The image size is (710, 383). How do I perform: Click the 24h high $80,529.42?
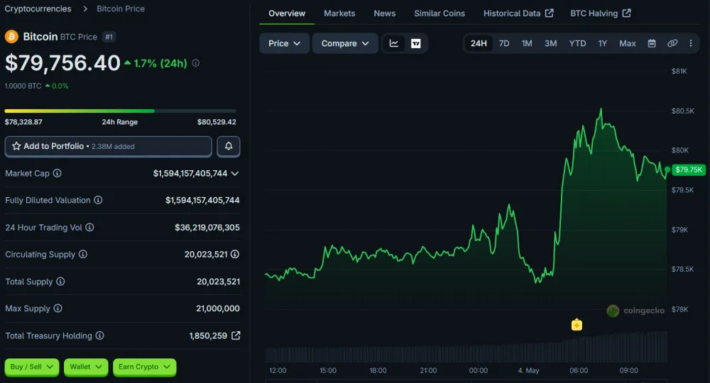pos(217,122)
